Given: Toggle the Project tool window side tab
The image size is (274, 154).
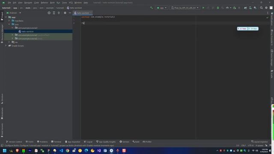Looking at the screenshot, I should tap(2, 16).
